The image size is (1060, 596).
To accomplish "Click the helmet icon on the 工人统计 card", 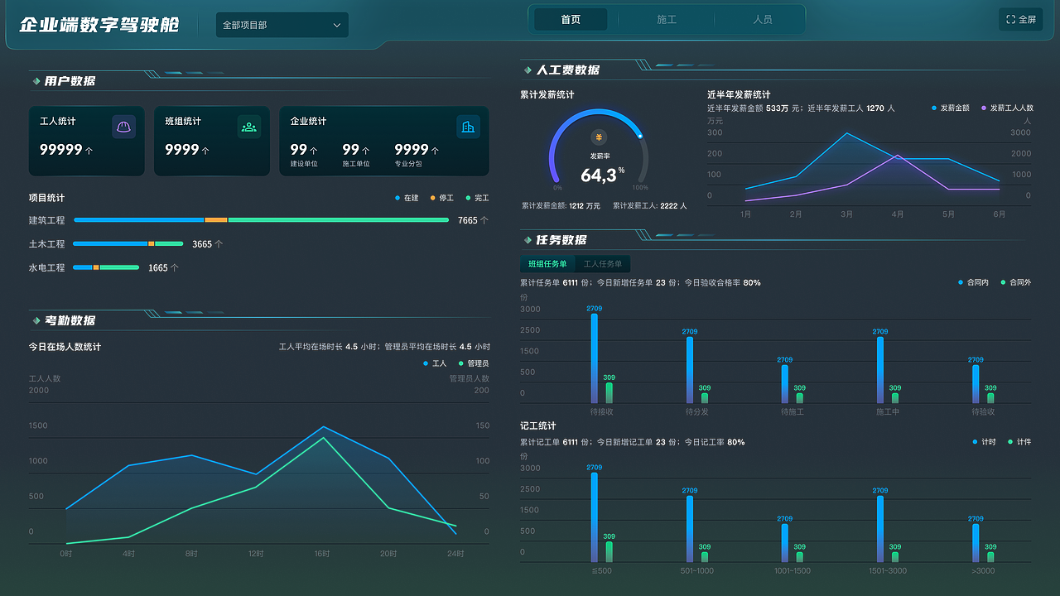I will pos(123,126).
